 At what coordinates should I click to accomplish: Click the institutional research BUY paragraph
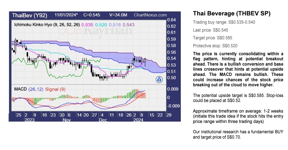pos(238,134)
